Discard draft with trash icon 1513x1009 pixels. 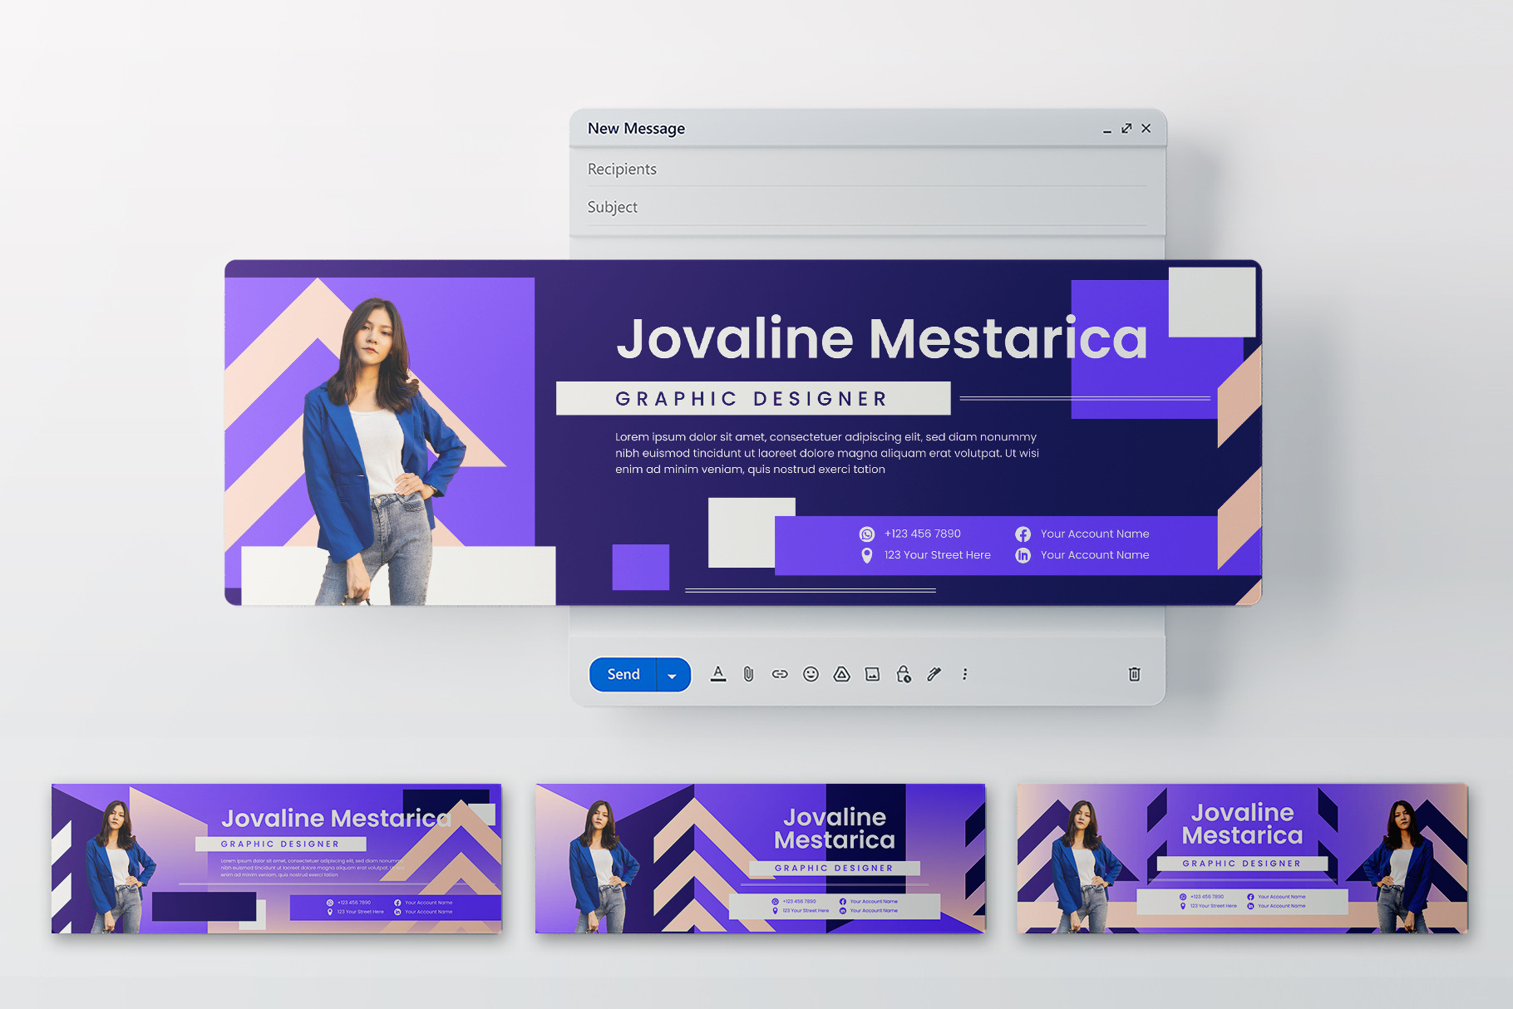(1134, 674)
